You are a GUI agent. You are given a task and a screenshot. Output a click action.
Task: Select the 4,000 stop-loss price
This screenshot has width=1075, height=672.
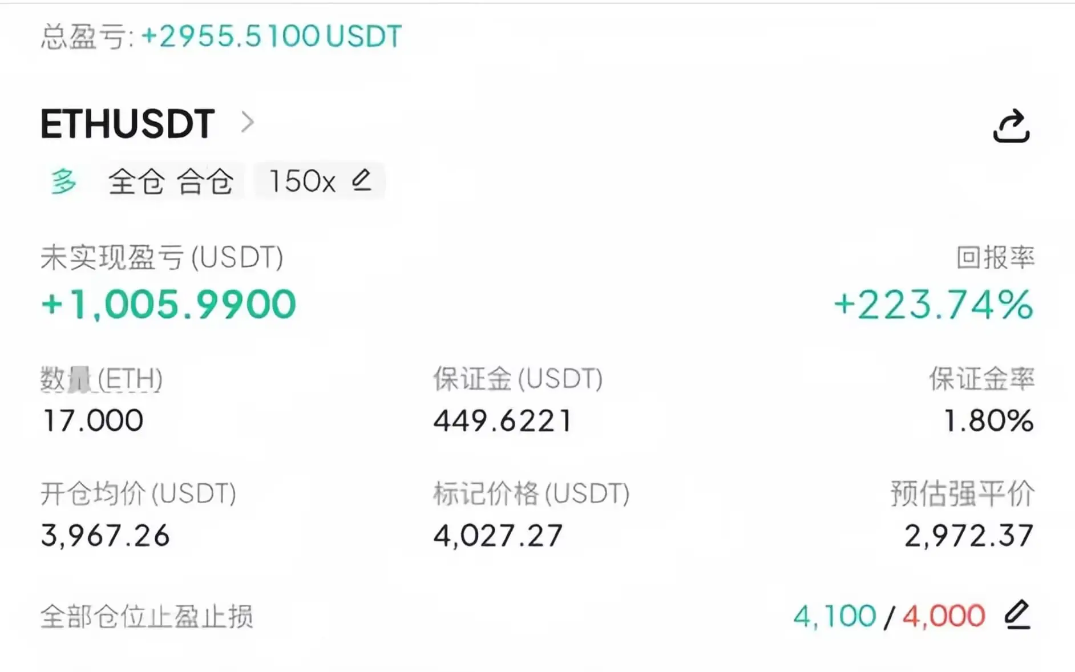pyautogui.click(x=944, y=616)
